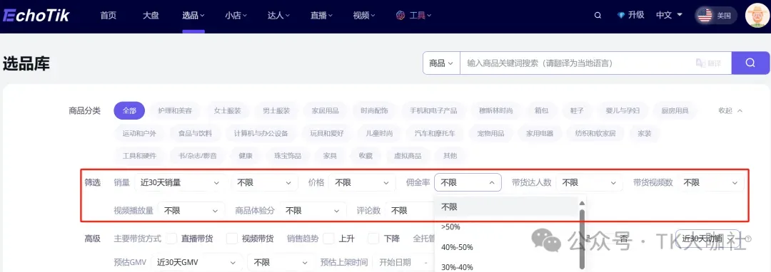
Task: Go to 首页 in the navigation bar
Action: click(x=109, y=15)
